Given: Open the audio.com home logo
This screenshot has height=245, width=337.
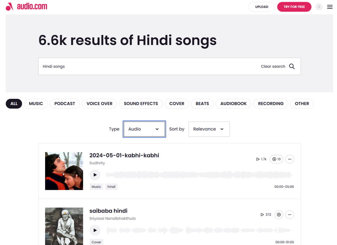Looking at the screenshot, I should tap(26, 6).
